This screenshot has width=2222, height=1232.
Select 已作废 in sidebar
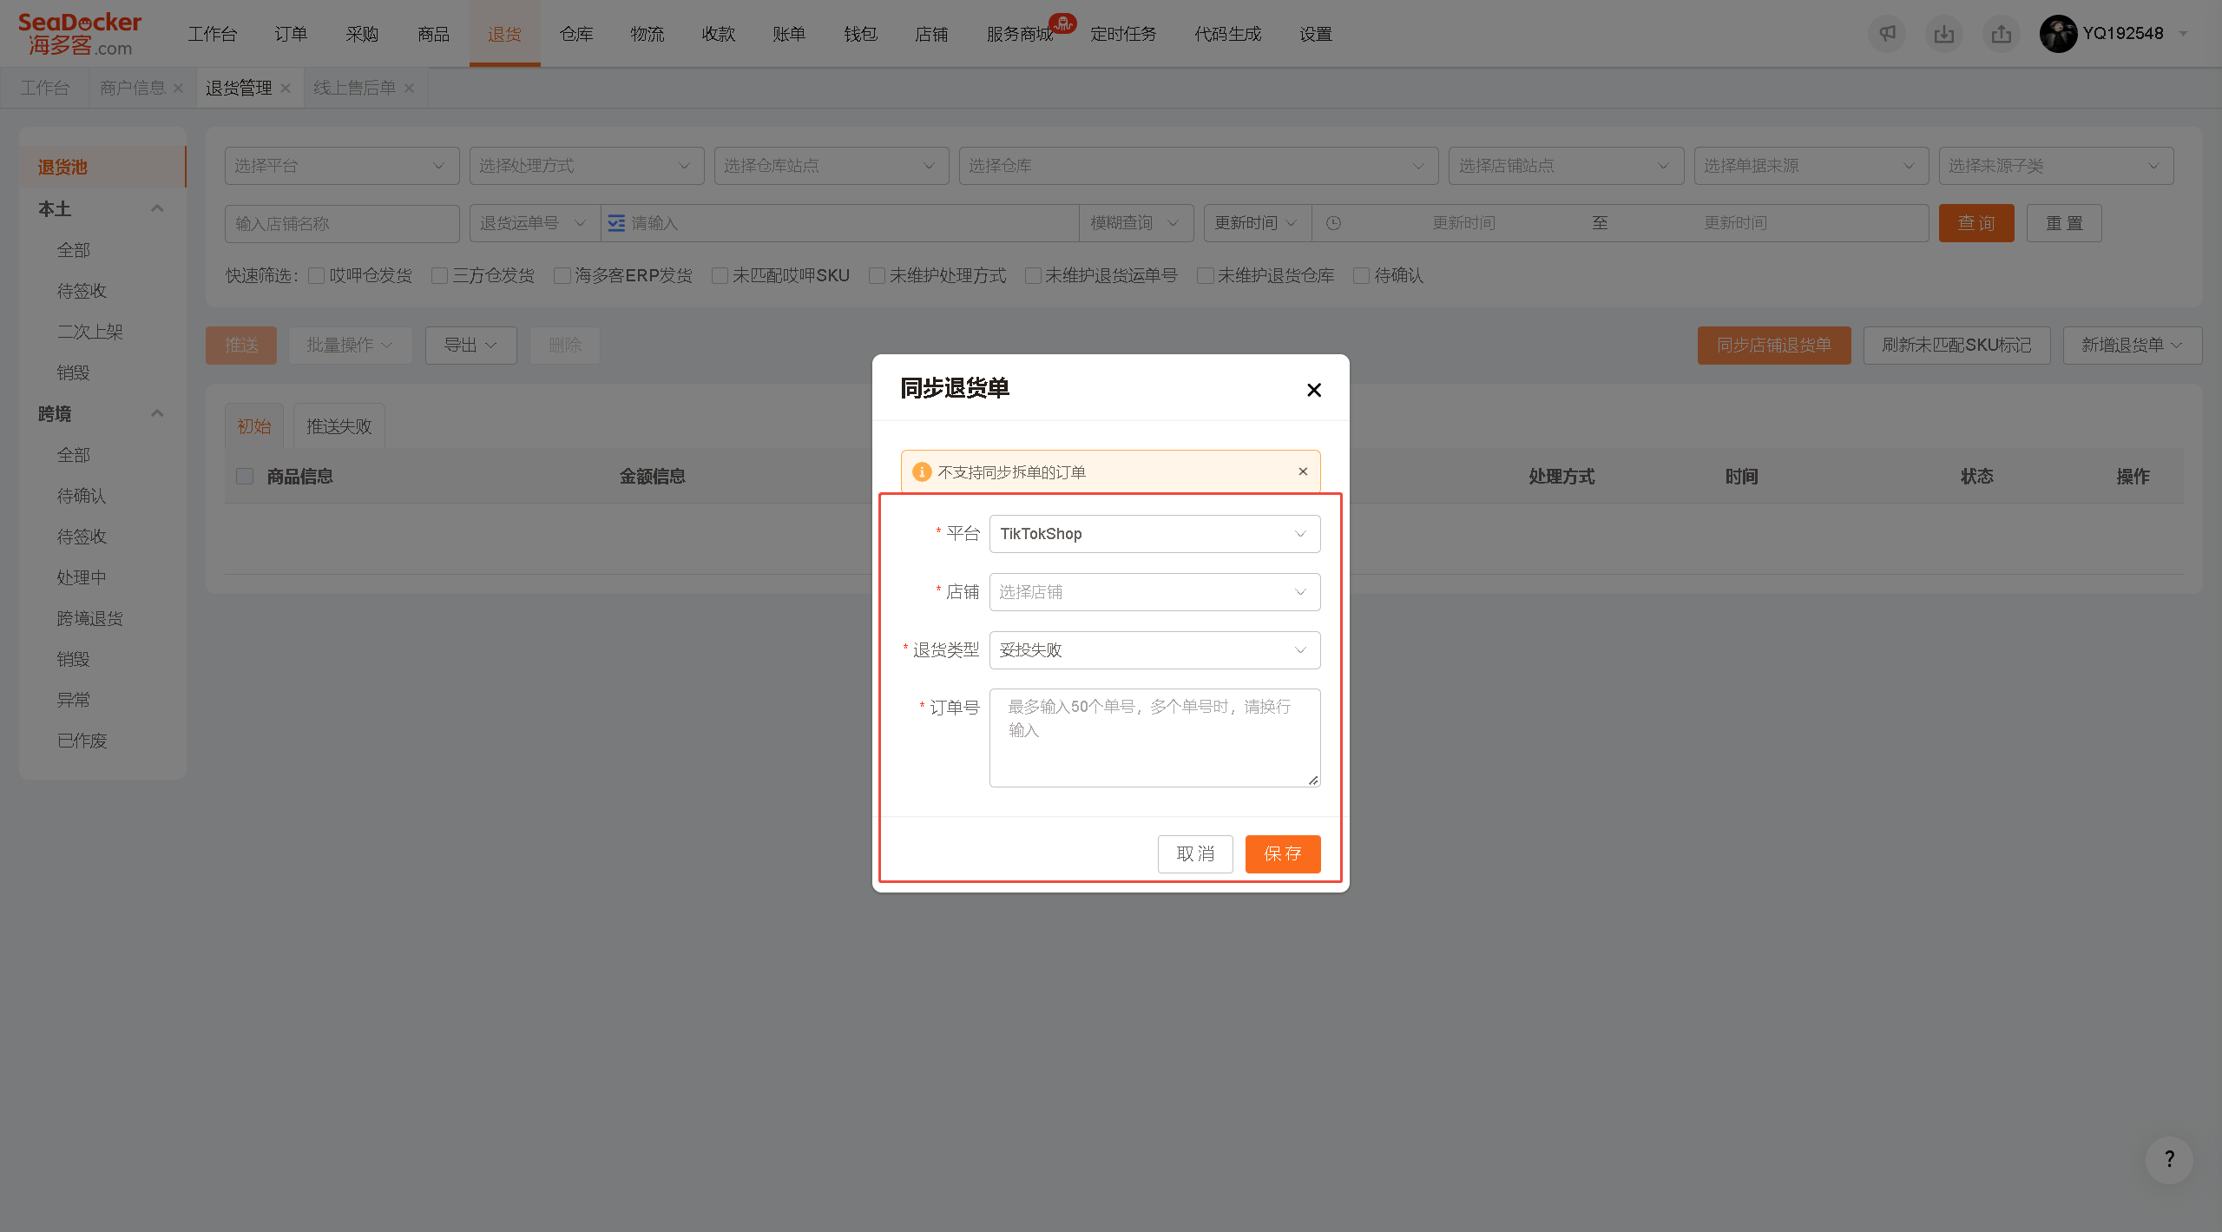tap(82, 741)
